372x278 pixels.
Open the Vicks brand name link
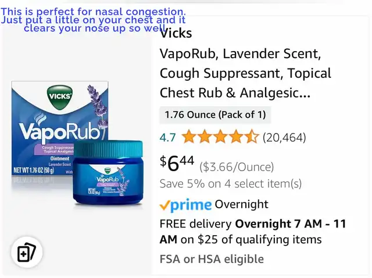tap(176, 34)
